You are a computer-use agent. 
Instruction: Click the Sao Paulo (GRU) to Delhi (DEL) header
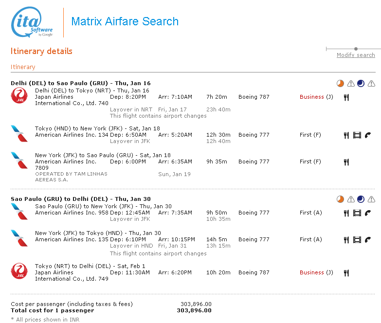(81, 199)
